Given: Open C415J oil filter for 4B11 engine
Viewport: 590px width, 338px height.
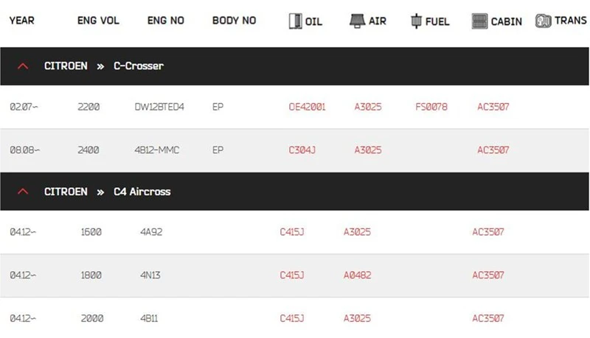Looking at the screenshot, I should click(x=292, y=318).
